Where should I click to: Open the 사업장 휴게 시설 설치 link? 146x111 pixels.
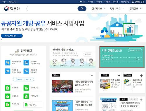click(115, 81)
